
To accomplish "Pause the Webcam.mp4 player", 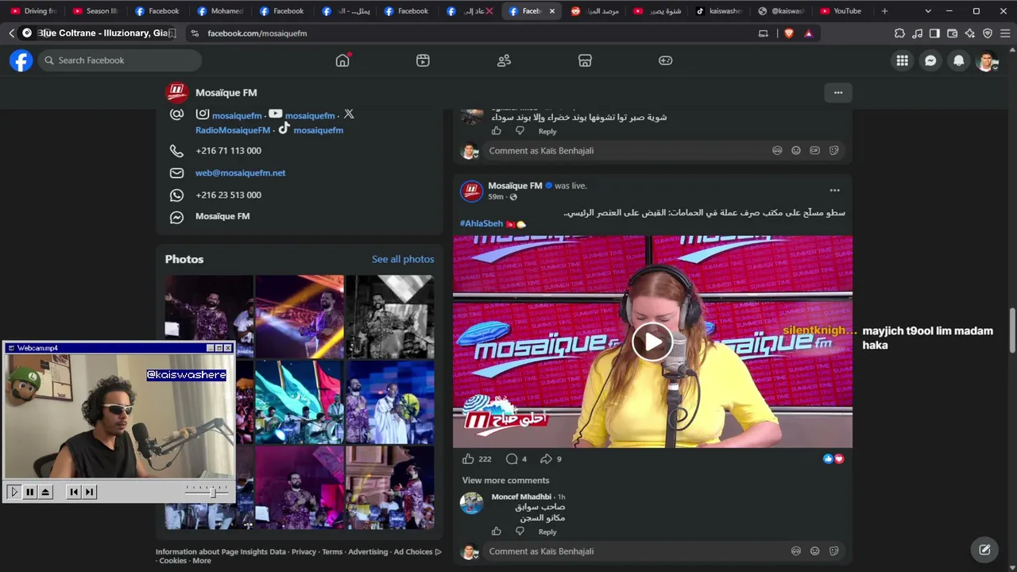I will [29, 492].
